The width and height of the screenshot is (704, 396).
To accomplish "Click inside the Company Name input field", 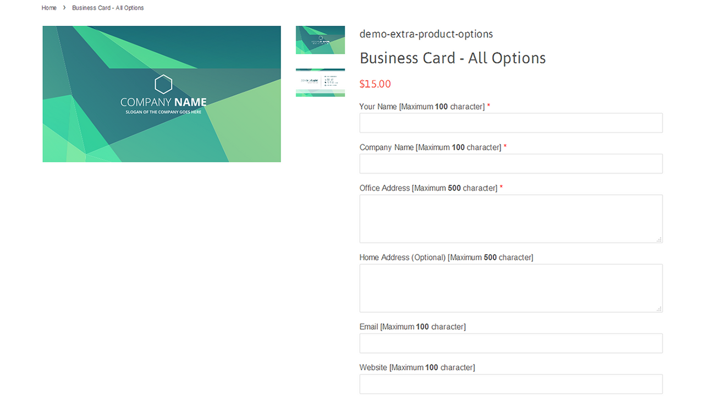I will tap(510, 163).
